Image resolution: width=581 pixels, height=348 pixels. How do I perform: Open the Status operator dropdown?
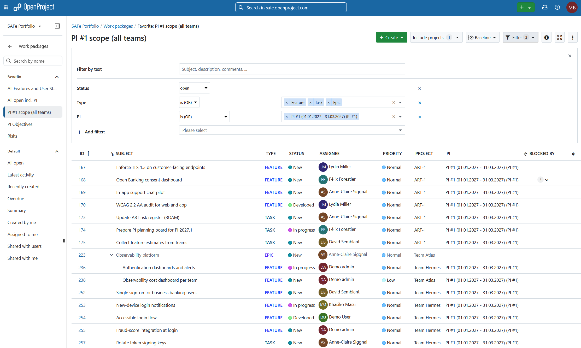194,88
